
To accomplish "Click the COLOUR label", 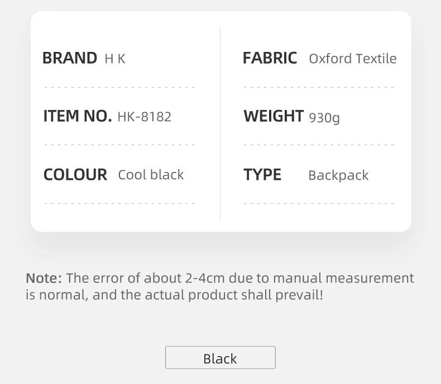I will click(75, 175).
